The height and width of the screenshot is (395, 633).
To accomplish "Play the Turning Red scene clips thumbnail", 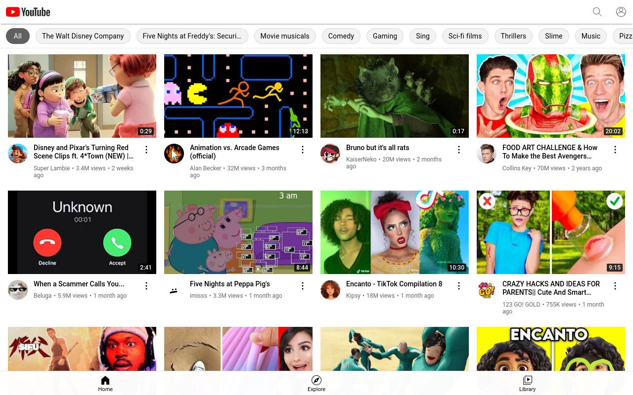I will (82, 96).
